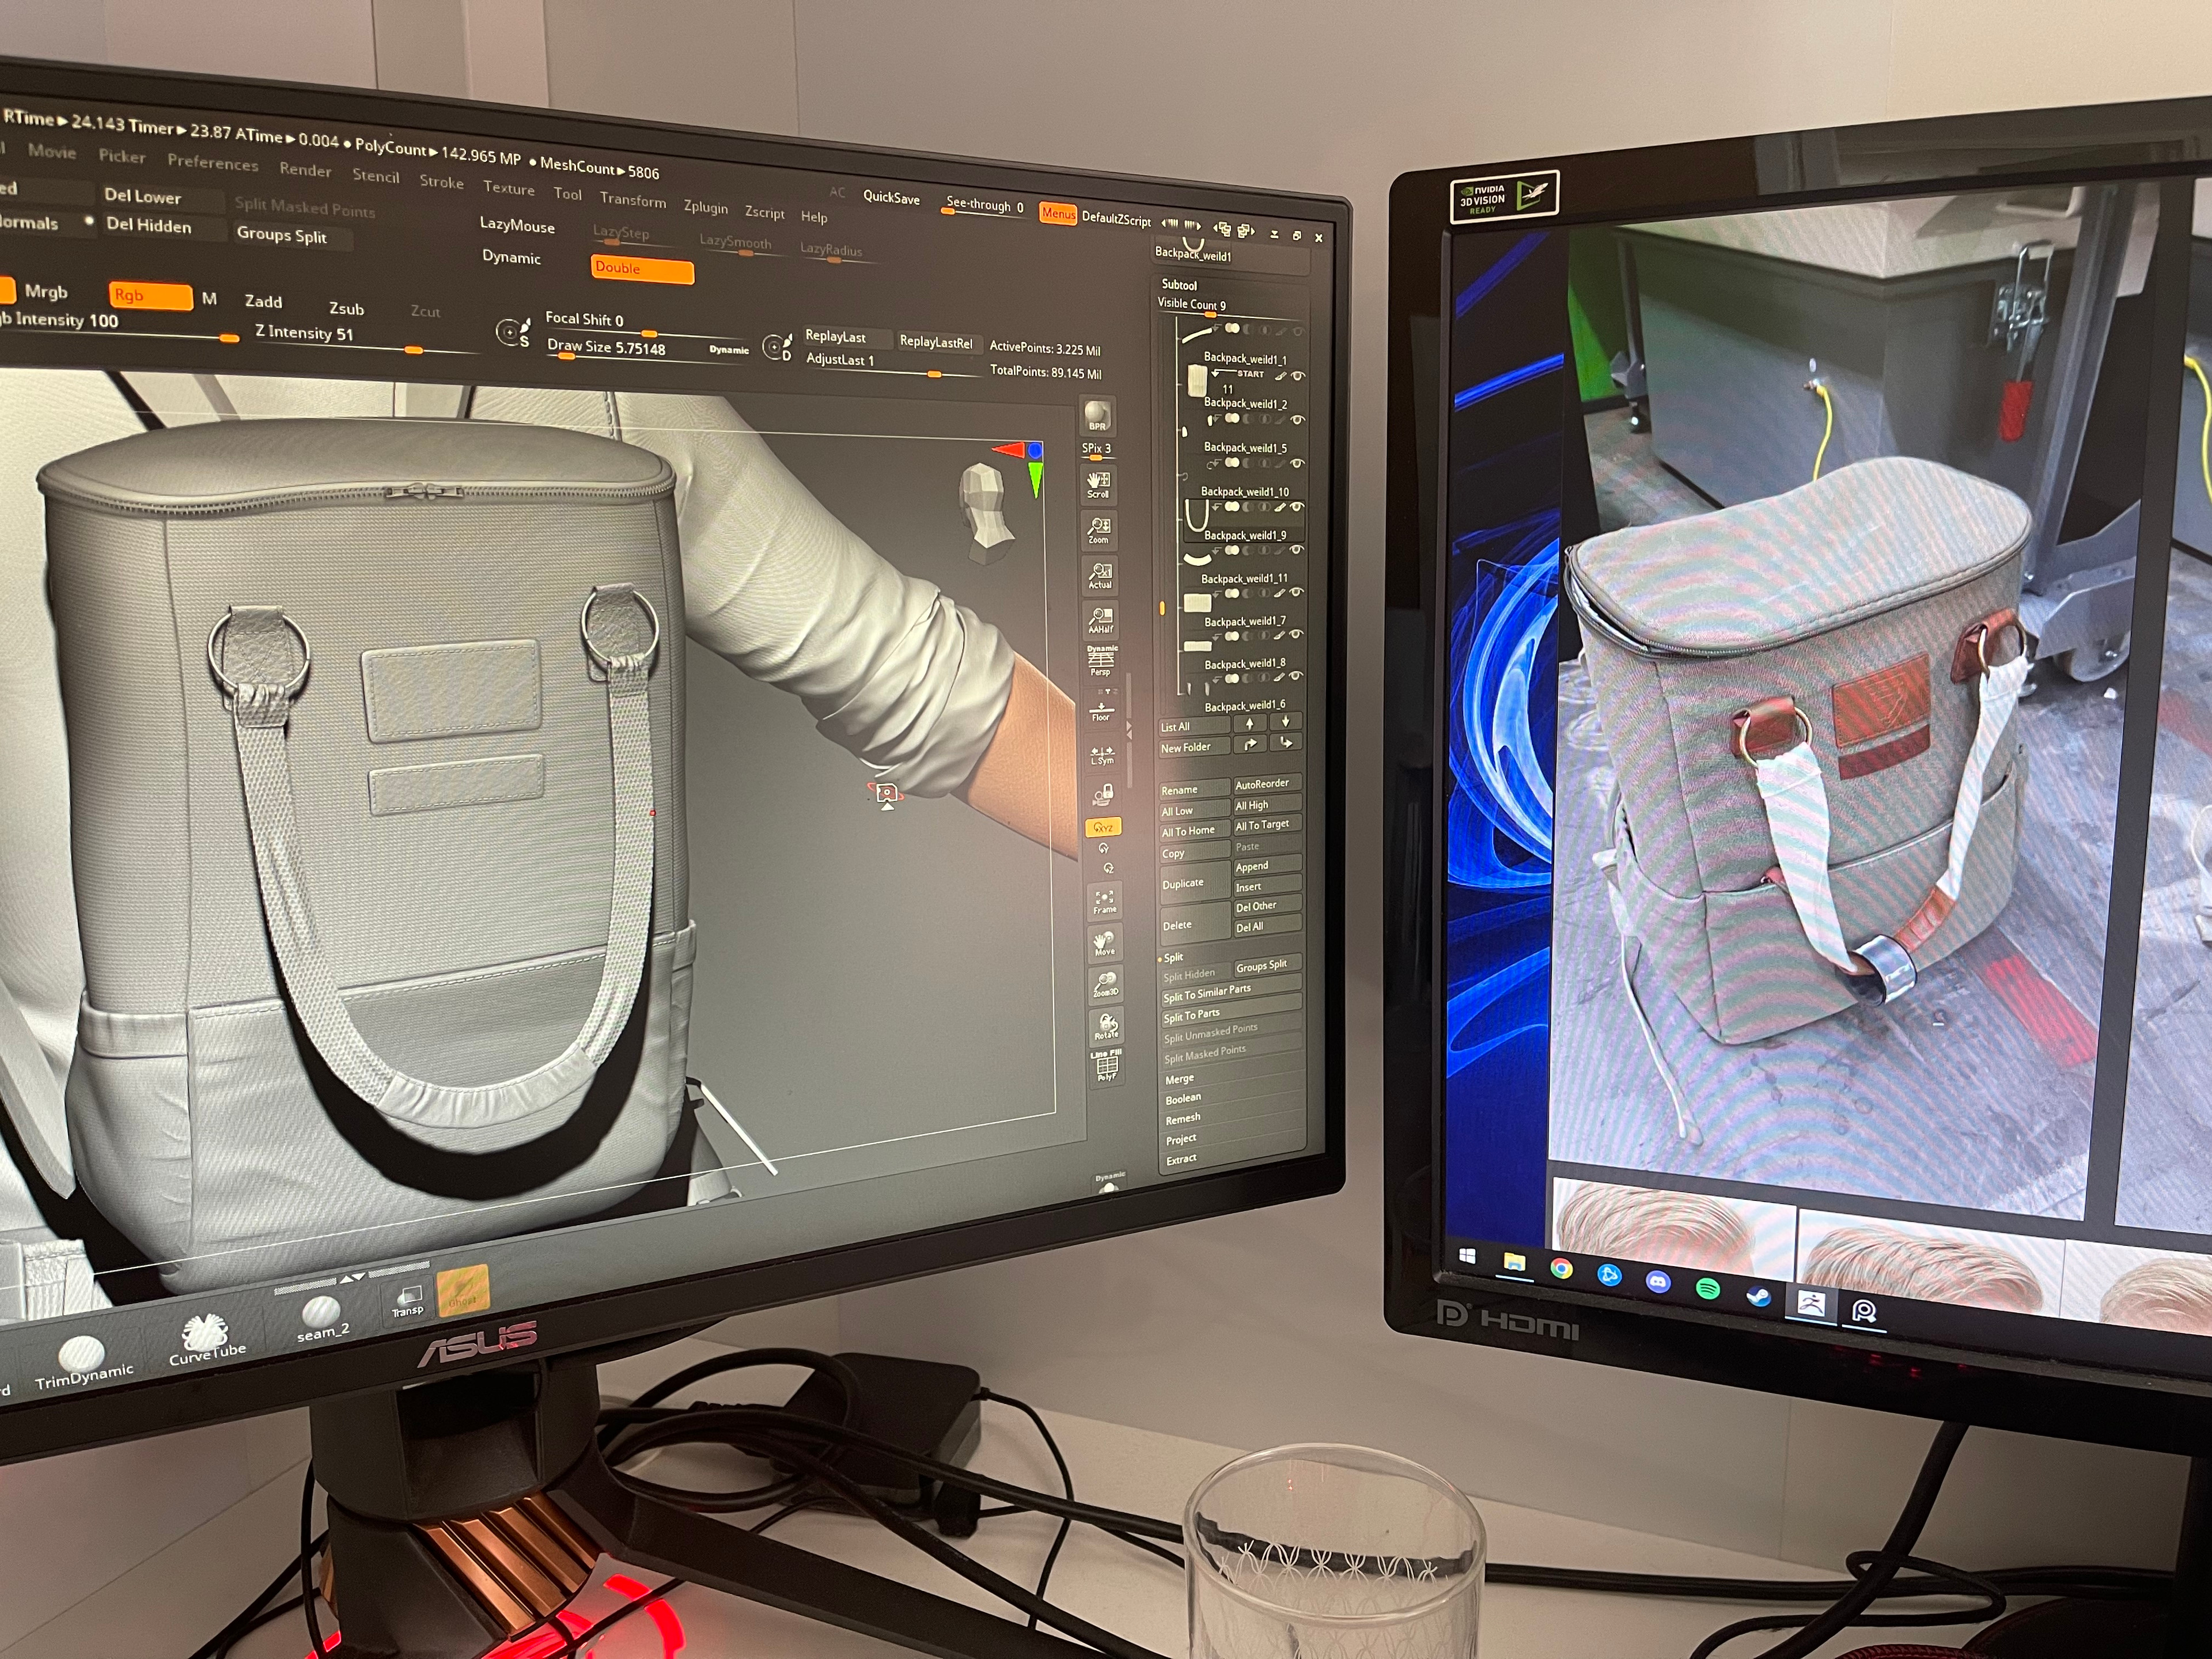Expand the Extract section
This screenshot has width=2212, height=1659.
[x=1181, y=1159]
